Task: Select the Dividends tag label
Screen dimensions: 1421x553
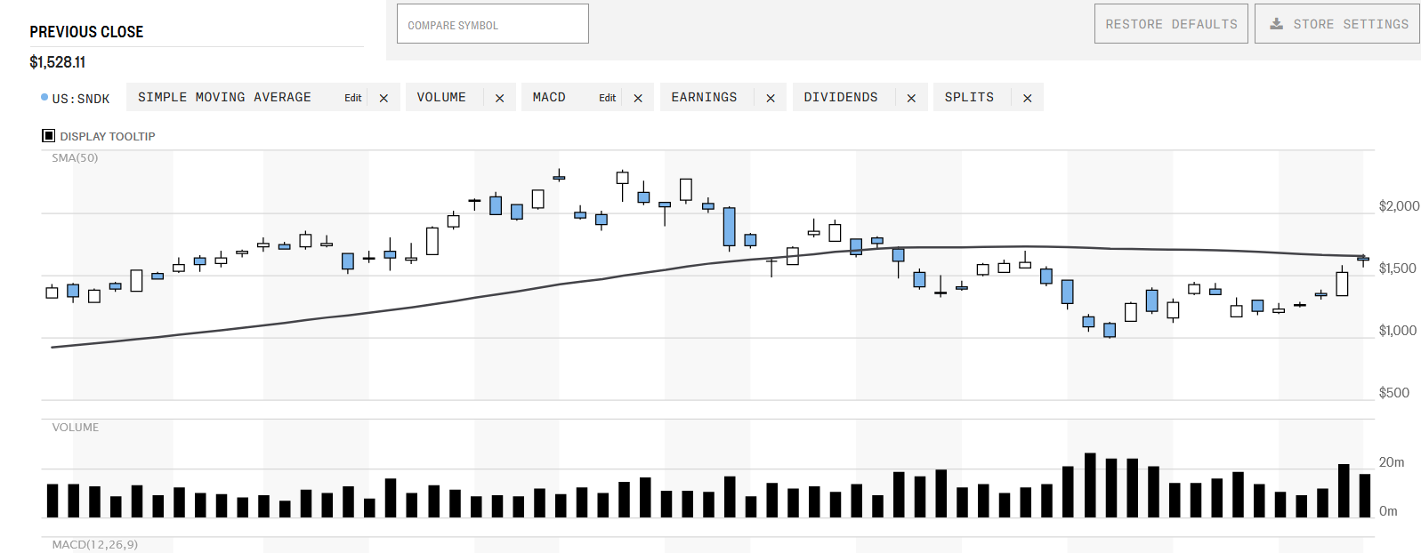Action: click(x=841, y=97)
